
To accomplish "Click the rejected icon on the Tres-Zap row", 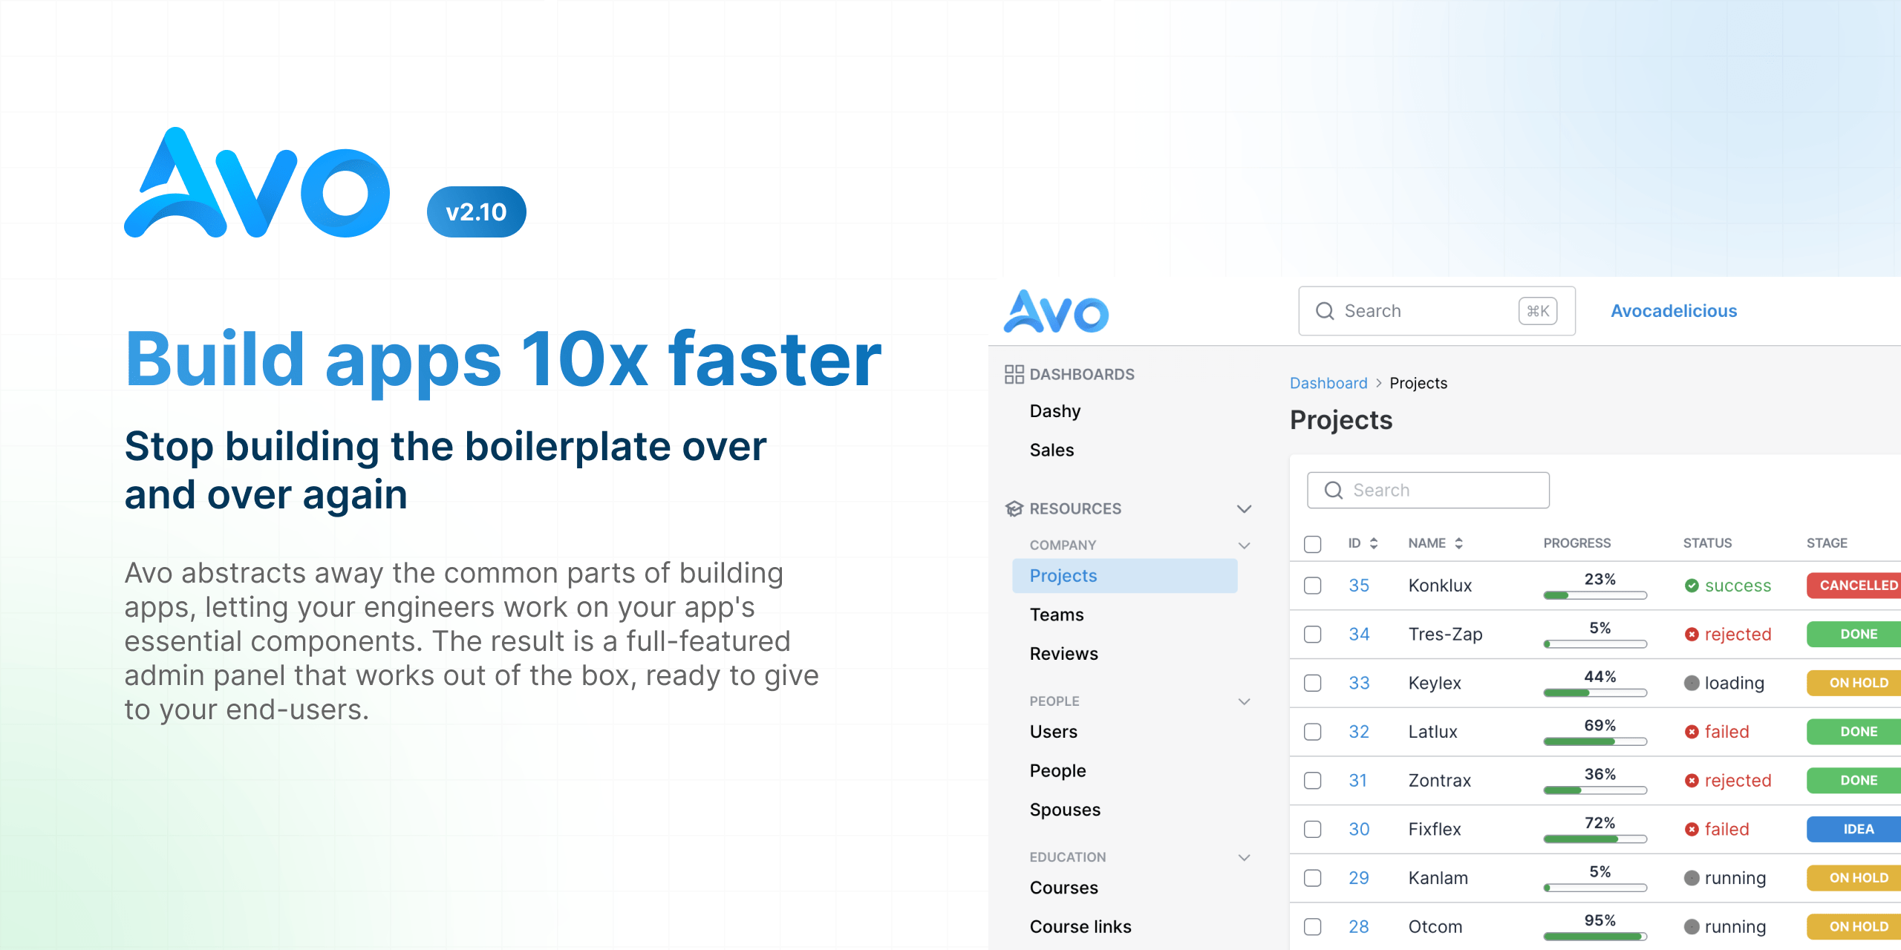I will [1693, 634].
